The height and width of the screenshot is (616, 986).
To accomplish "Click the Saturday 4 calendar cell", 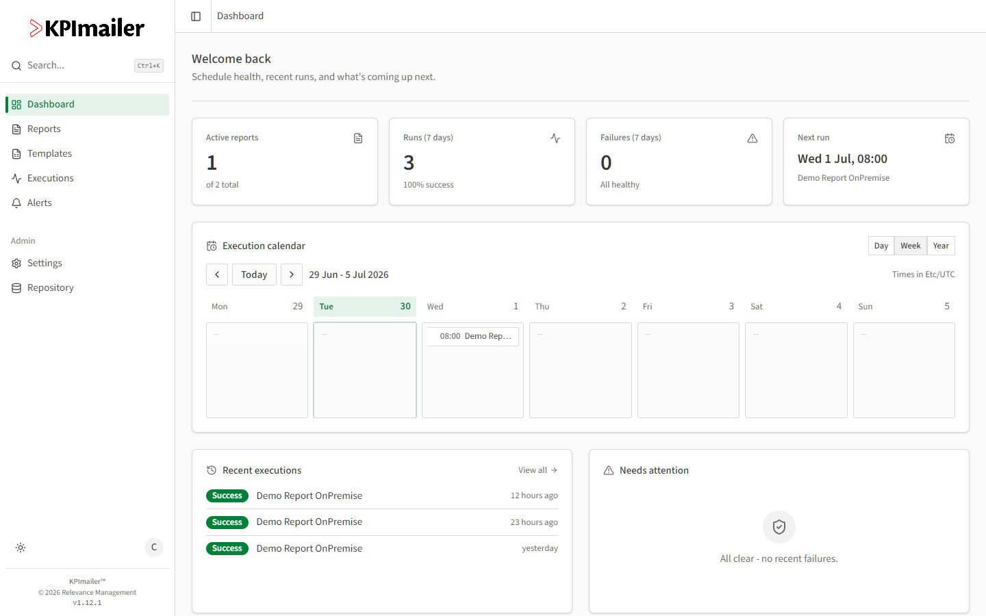I will pos(796,370).
